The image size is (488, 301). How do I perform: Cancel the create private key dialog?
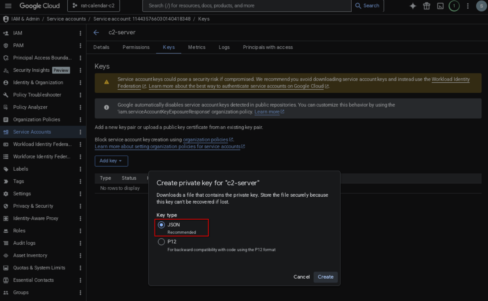click(x=302, y=277)
